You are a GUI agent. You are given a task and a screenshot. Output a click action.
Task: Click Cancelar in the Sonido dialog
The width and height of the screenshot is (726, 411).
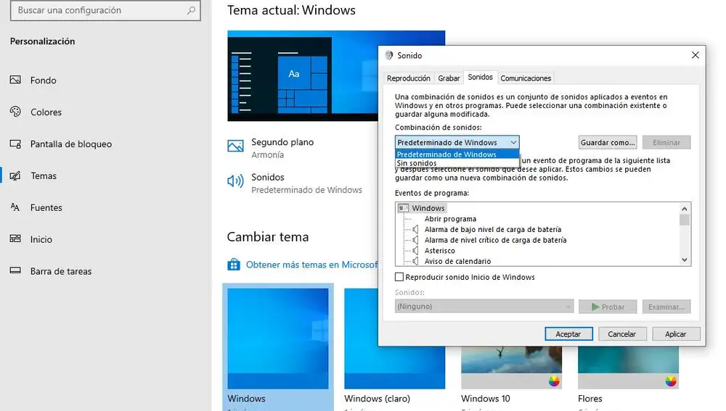(622, 333)
